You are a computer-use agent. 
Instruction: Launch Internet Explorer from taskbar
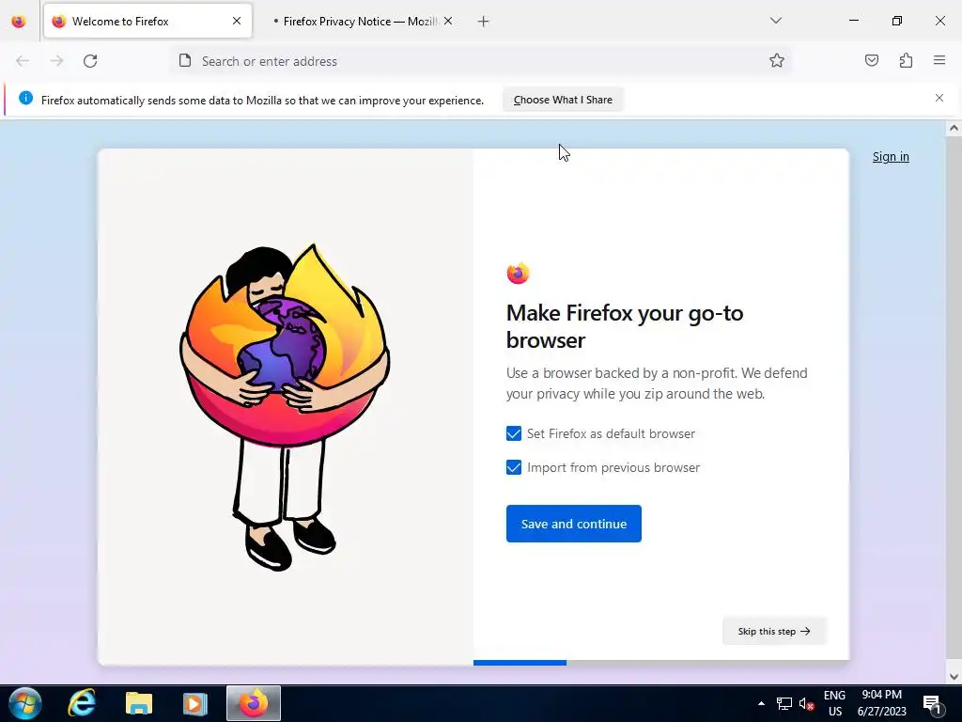click(x=82, y=703)
